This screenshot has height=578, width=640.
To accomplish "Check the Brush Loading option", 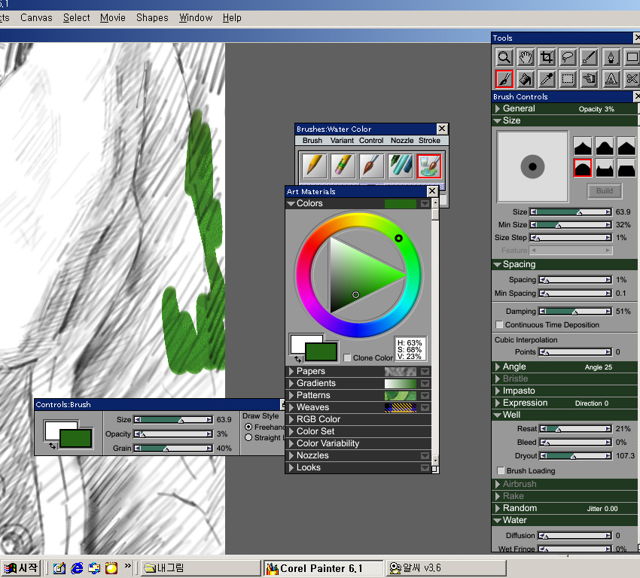I will point(499,471).
